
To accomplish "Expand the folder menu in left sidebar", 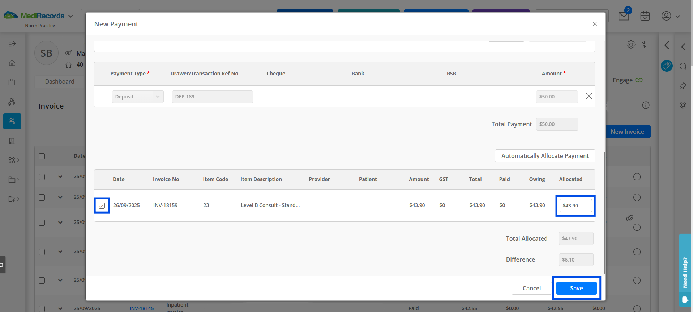I will 14,180.
